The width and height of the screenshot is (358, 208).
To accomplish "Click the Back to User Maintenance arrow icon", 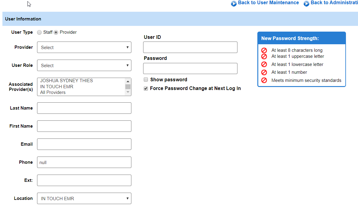I will [234, 4].
